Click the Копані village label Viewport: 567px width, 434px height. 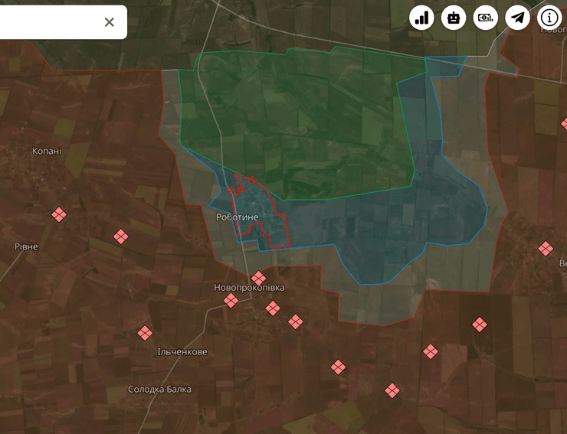point(47,152)
